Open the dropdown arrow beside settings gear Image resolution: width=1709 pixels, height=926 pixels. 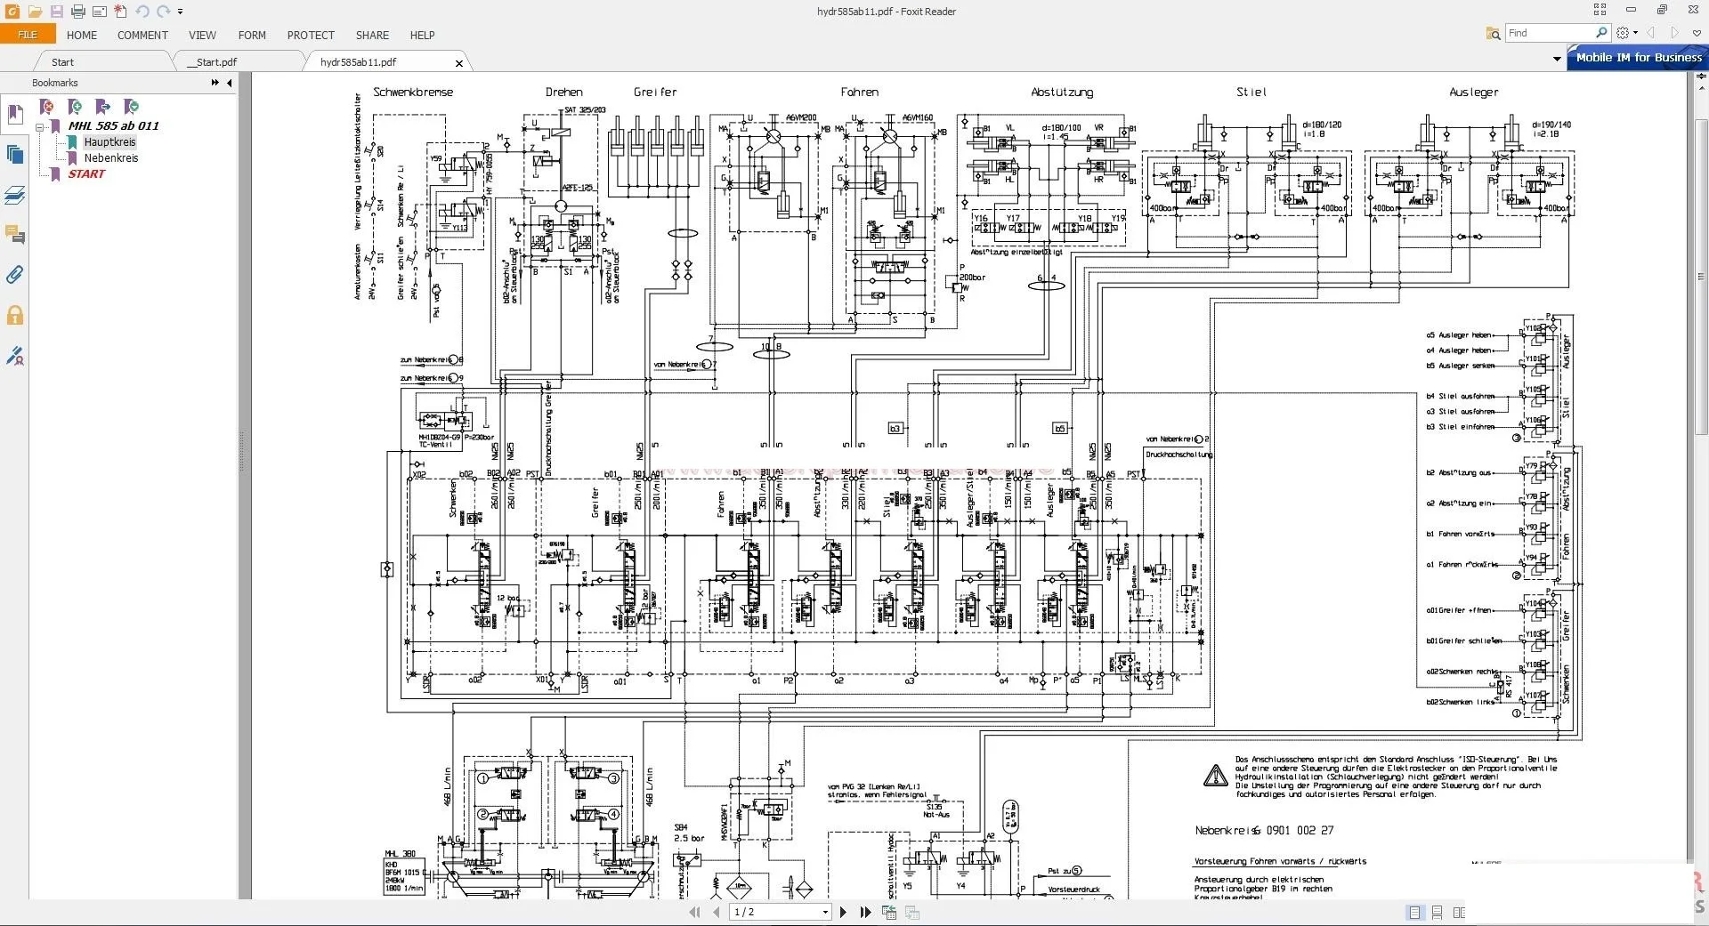1635,34
